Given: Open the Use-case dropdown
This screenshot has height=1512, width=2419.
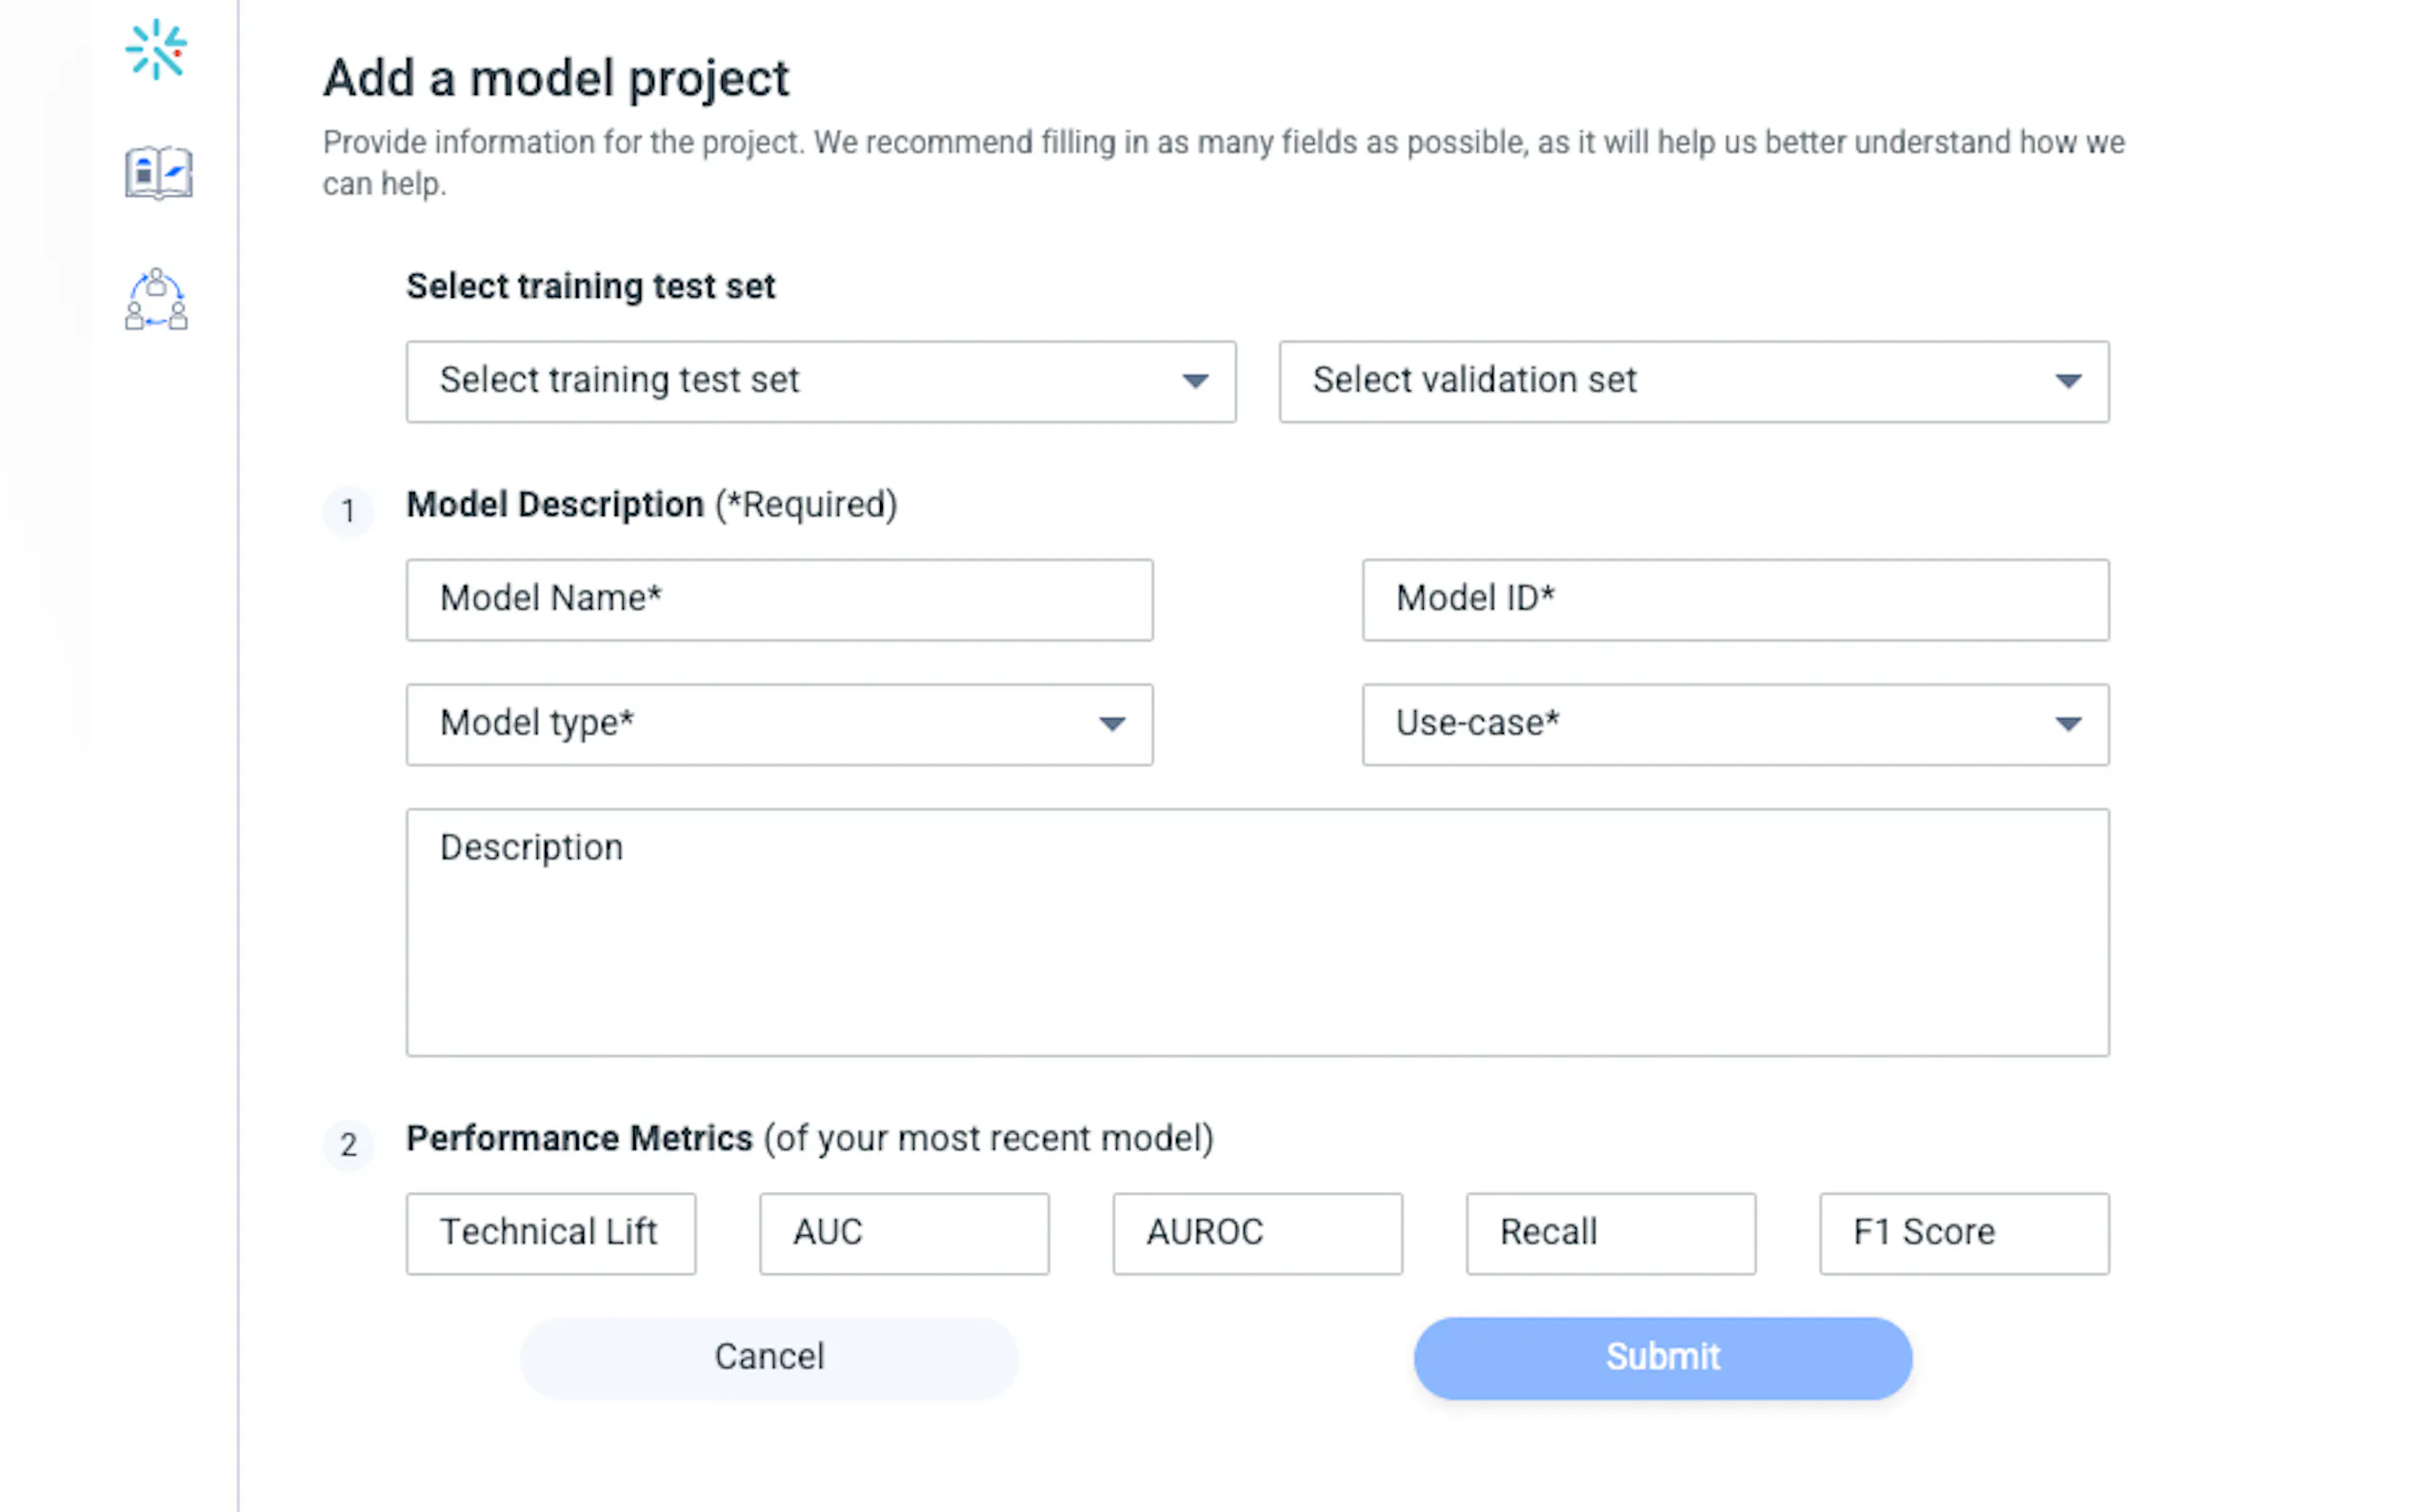Looking at the screenshot, I should (1734, 724).
